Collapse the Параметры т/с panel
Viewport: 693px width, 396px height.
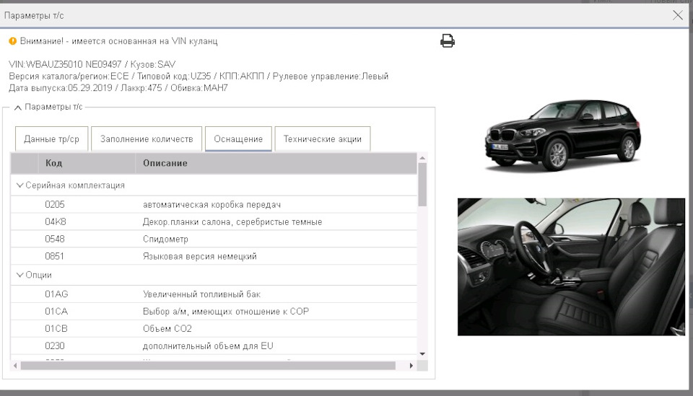pos(17,107)
